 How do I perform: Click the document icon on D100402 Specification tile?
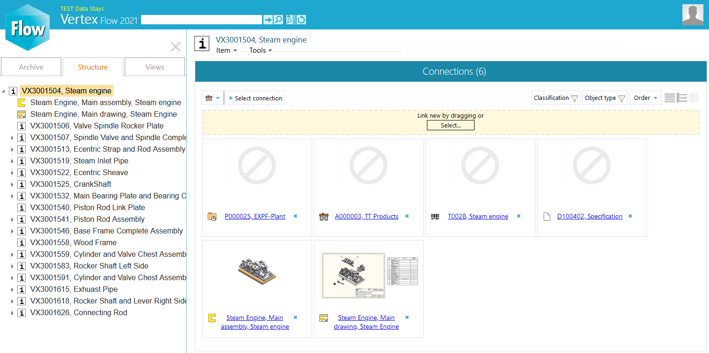pyautogui.click(x=547, y=216)
